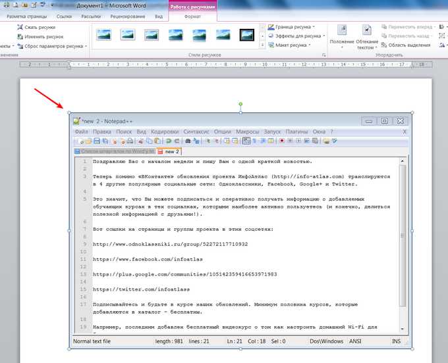The width and height of the screenshot is (448, 363).
Task: Open the Position (Положение) dropdown
Action: [x=342, y=37]
